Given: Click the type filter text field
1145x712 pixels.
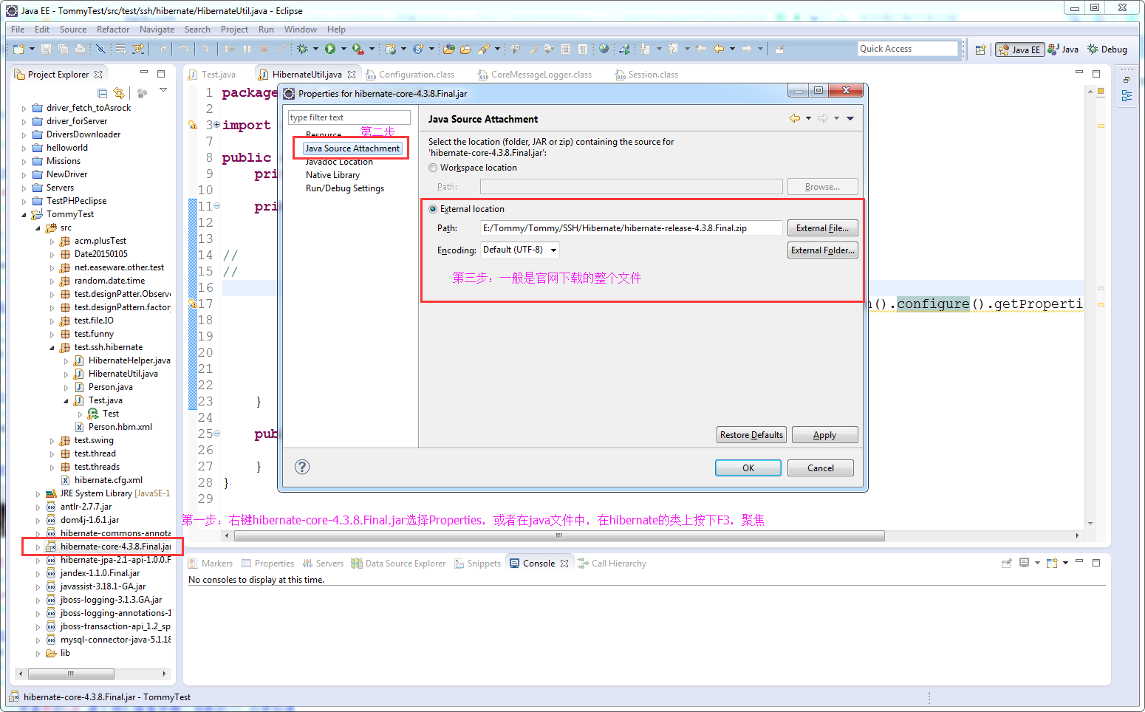Looking at the screenshot, I should tap(349, 117).
